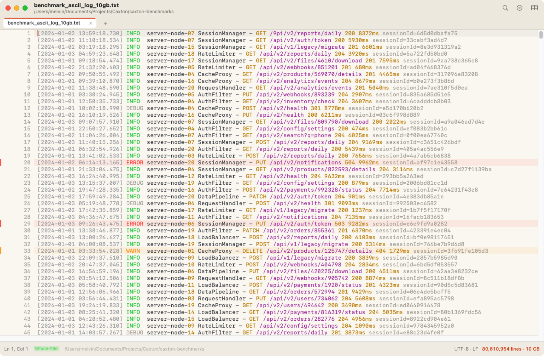The width and height of the screenshot is (544, 356).
Task: Click the Ln 1, Col 1 position indicator
Action: pyautogui.click(x=16, y=349)
